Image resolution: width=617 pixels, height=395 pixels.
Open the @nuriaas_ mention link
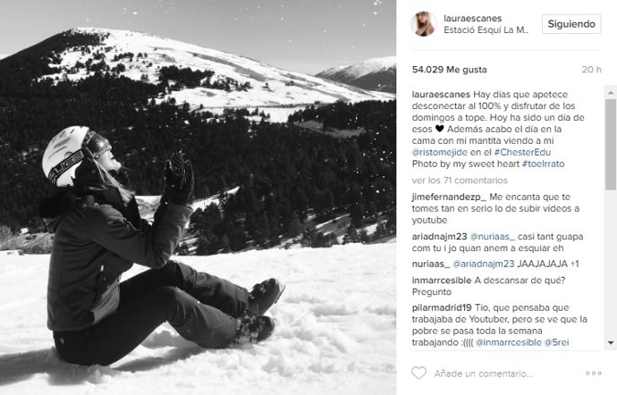tap(493, 237)
